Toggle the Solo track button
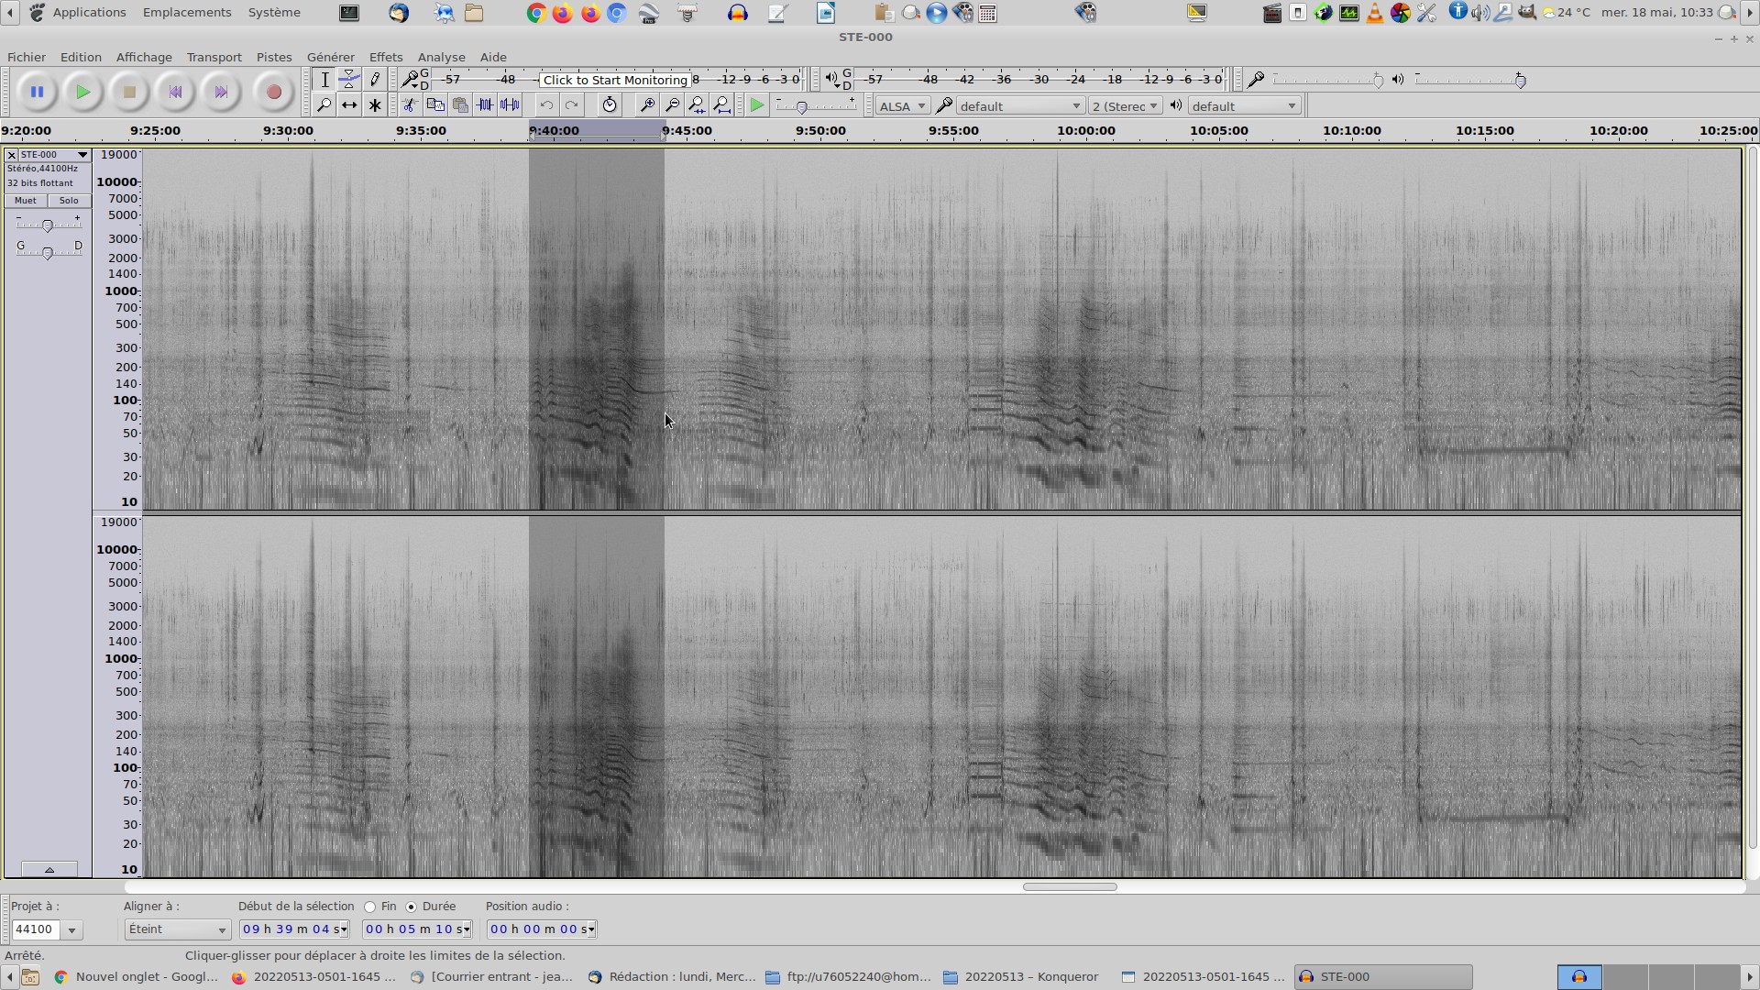Screen dimensions: 1760x990 pyautogui.click(x=69, y=201)
